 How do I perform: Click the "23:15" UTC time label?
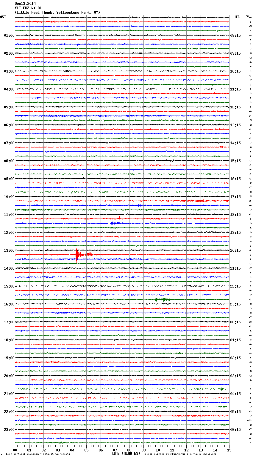click(x=235, y=304)
